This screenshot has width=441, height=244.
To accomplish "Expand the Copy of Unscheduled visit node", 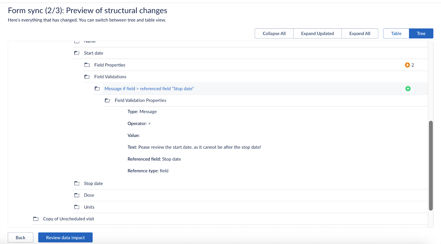I will [x=68, y=219].
